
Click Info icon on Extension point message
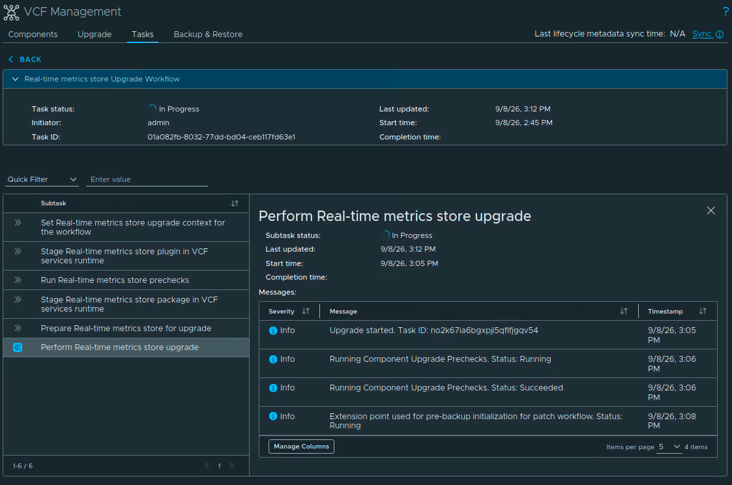pyautogui.click(x=273, y=417)
